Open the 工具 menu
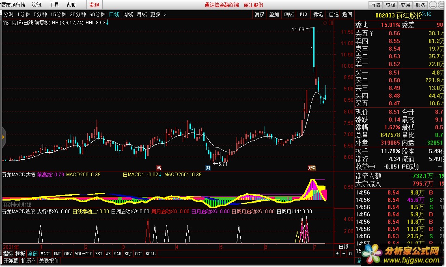This screenshot has height=267, width=446. 54,5
